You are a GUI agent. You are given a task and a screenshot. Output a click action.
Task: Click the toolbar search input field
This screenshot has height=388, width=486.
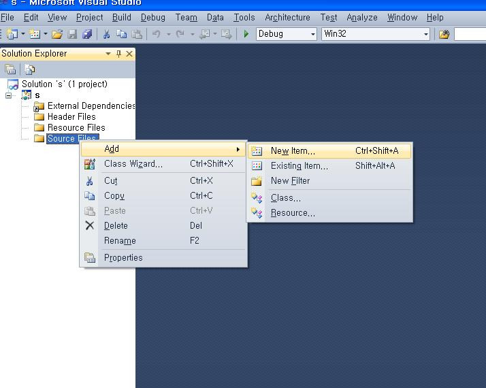pyautogui.click(x=470, y=34)
